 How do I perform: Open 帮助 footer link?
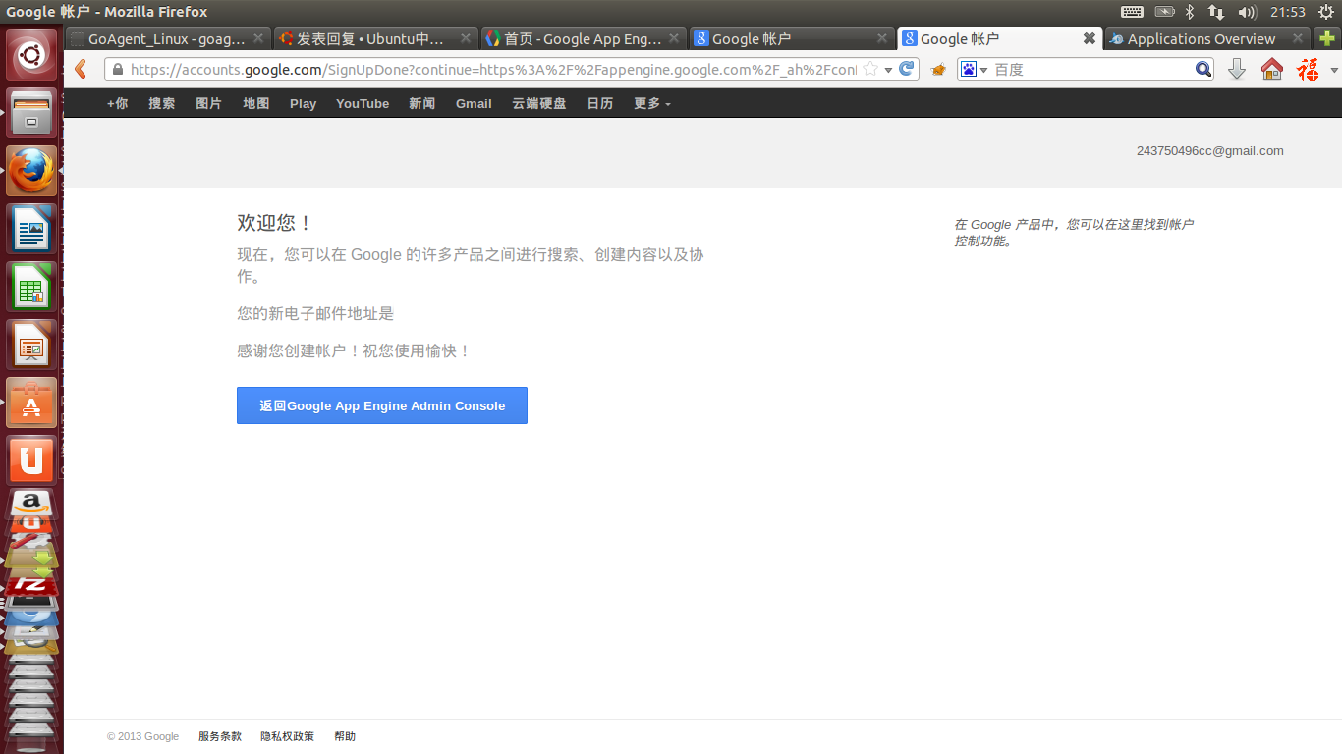345,736
